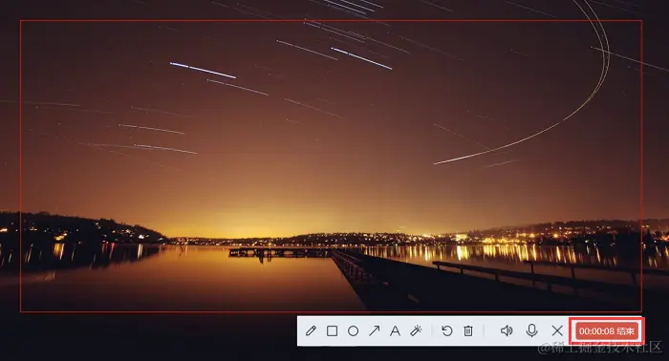
Task: Activate the arrow annotation tool
Action: click(375, 330)
